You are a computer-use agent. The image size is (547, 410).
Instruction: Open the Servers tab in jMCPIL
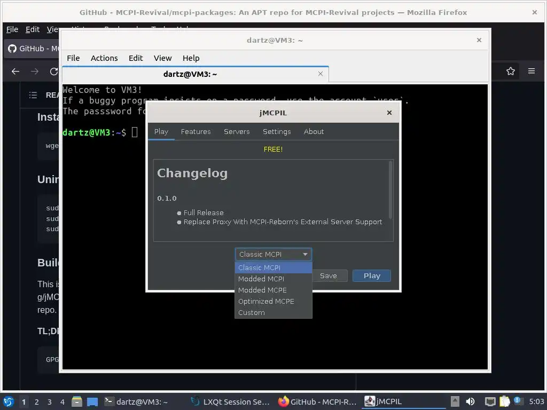pyautogui.click(x=237, y=132)
